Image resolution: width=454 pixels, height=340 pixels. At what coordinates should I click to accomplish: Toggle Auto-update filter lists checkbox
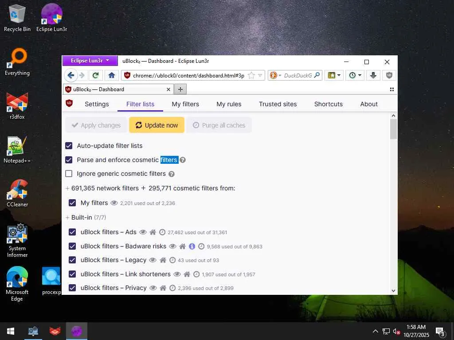(x=69, y=146)
